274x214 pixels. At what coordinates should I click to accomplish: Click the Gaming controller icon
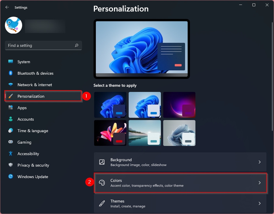click(x=11, y=142)
